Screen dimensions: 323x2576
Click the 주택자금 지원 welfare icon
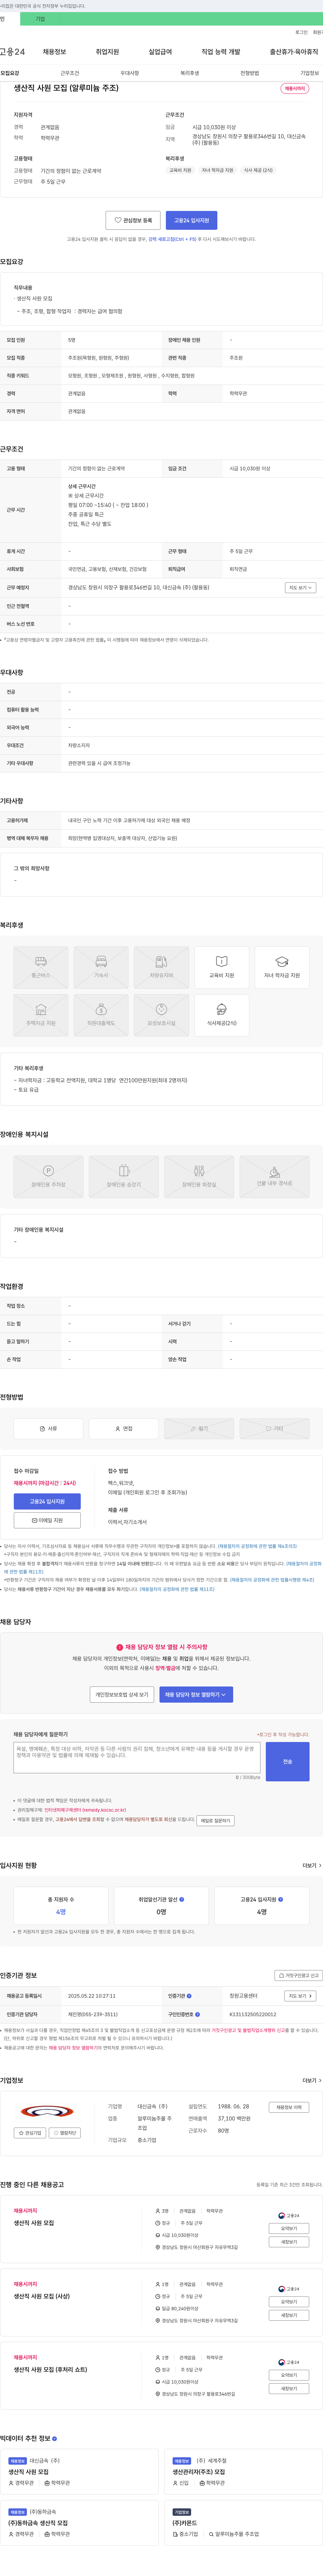pos(41,1015)
